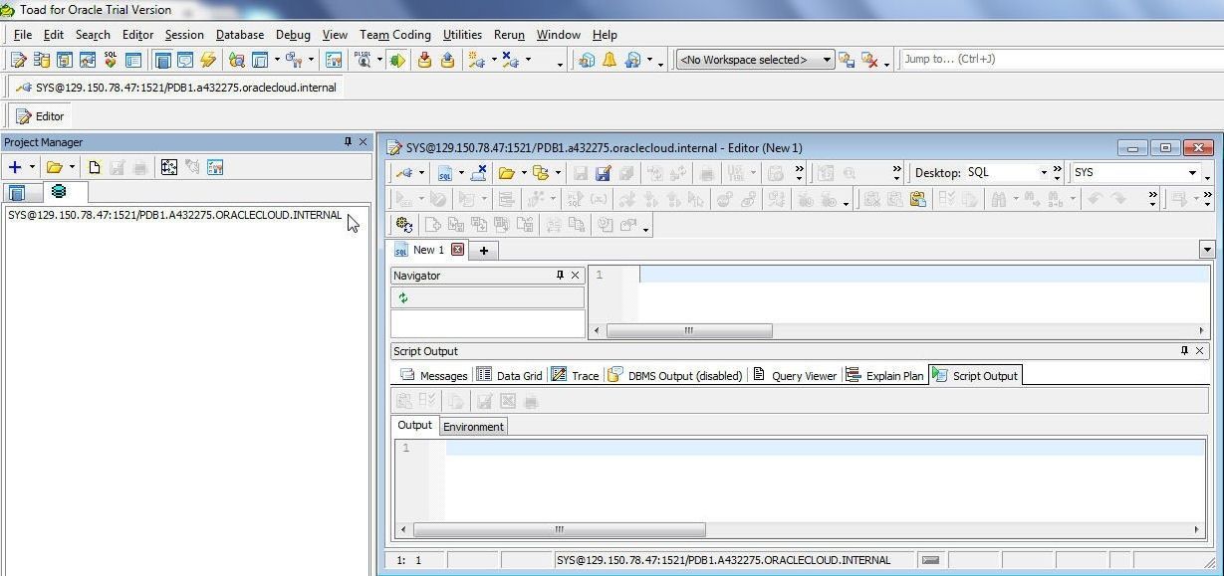1224x576 pixels.
Task: Open the Schema Browser toolbar icon
Action: [41, 60]
